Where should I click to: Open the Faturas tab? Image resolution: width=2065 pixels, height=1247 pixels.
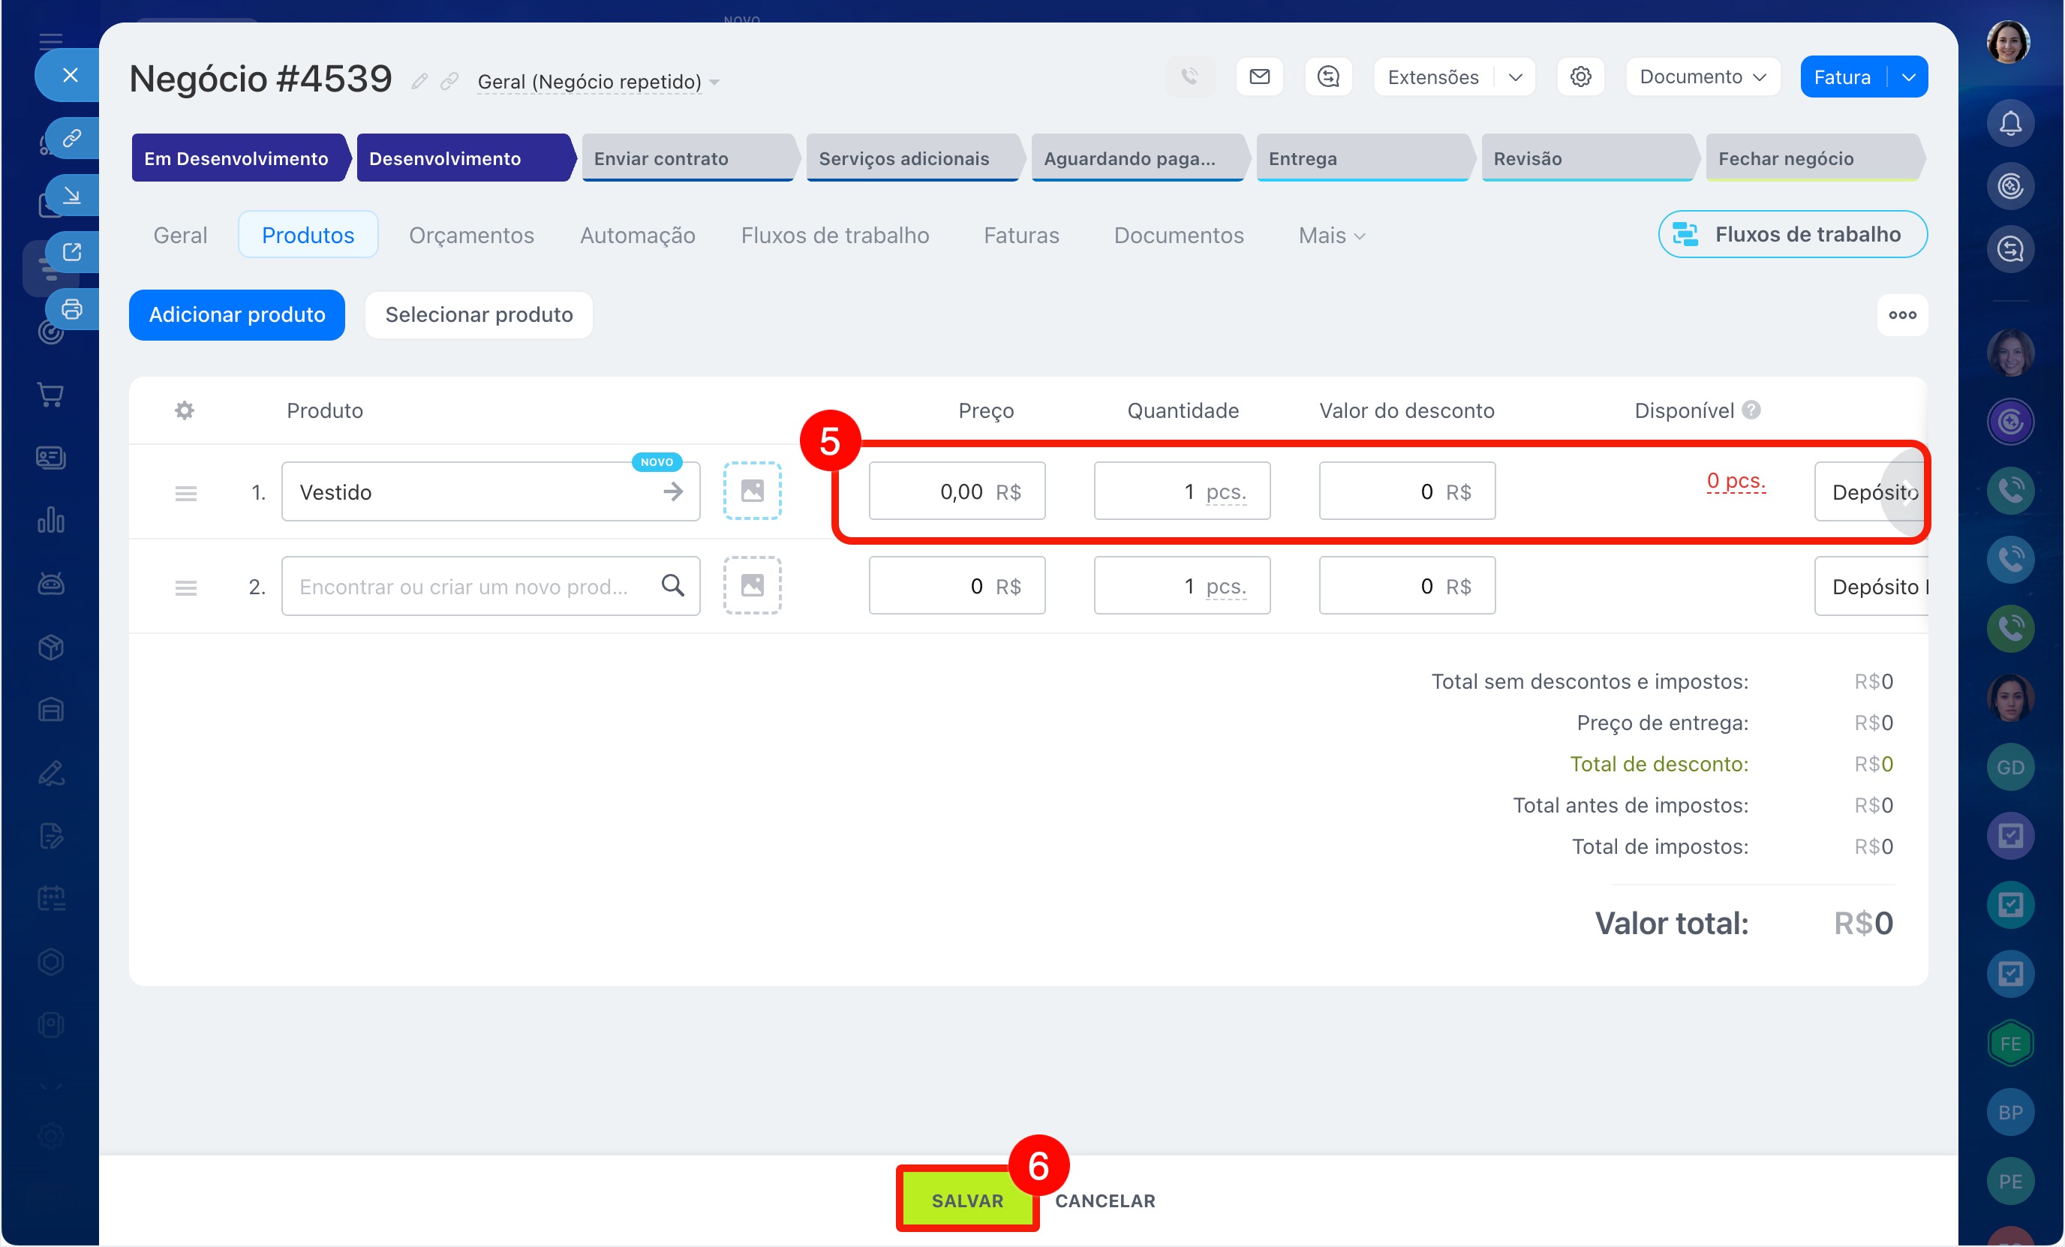coord(1020,236)
